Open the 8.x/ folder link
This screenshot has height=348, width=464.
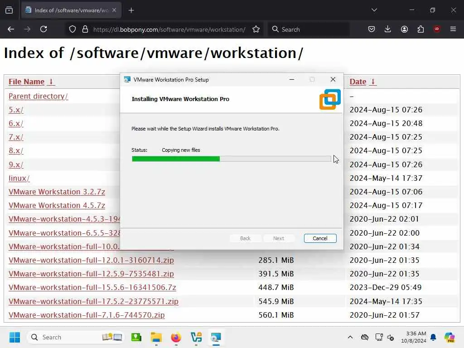(16, 150)
